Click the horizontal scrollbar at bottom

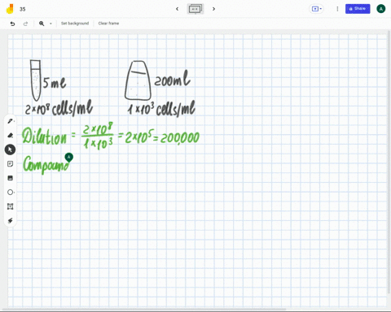[x=144, y=310]
